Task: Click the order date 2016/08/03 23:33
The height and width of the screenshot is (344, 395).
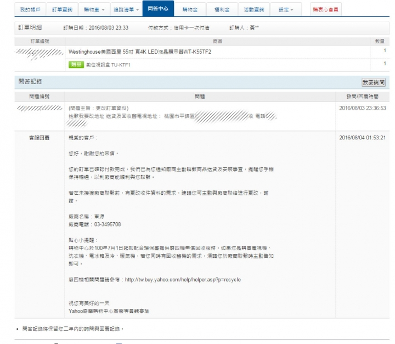Action: 109,28
